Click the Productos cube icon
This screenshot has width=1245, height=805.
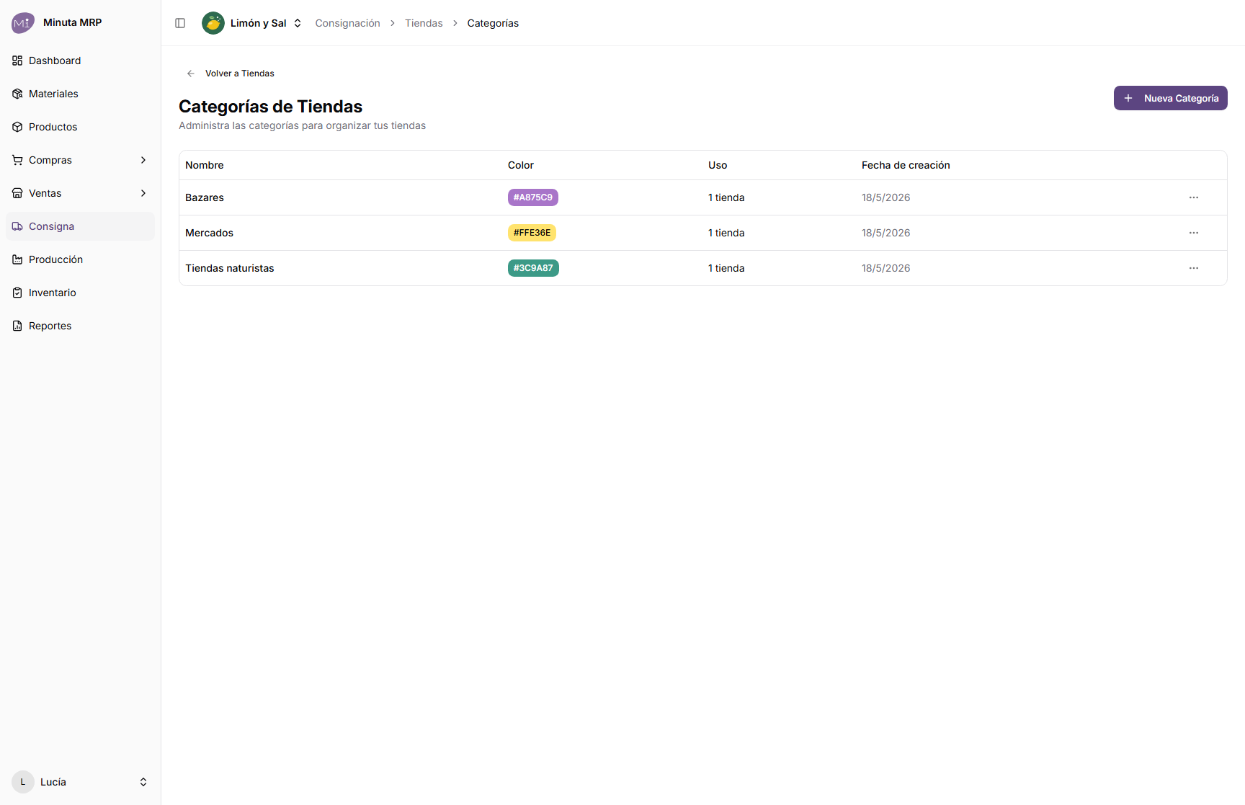(17, 127)
